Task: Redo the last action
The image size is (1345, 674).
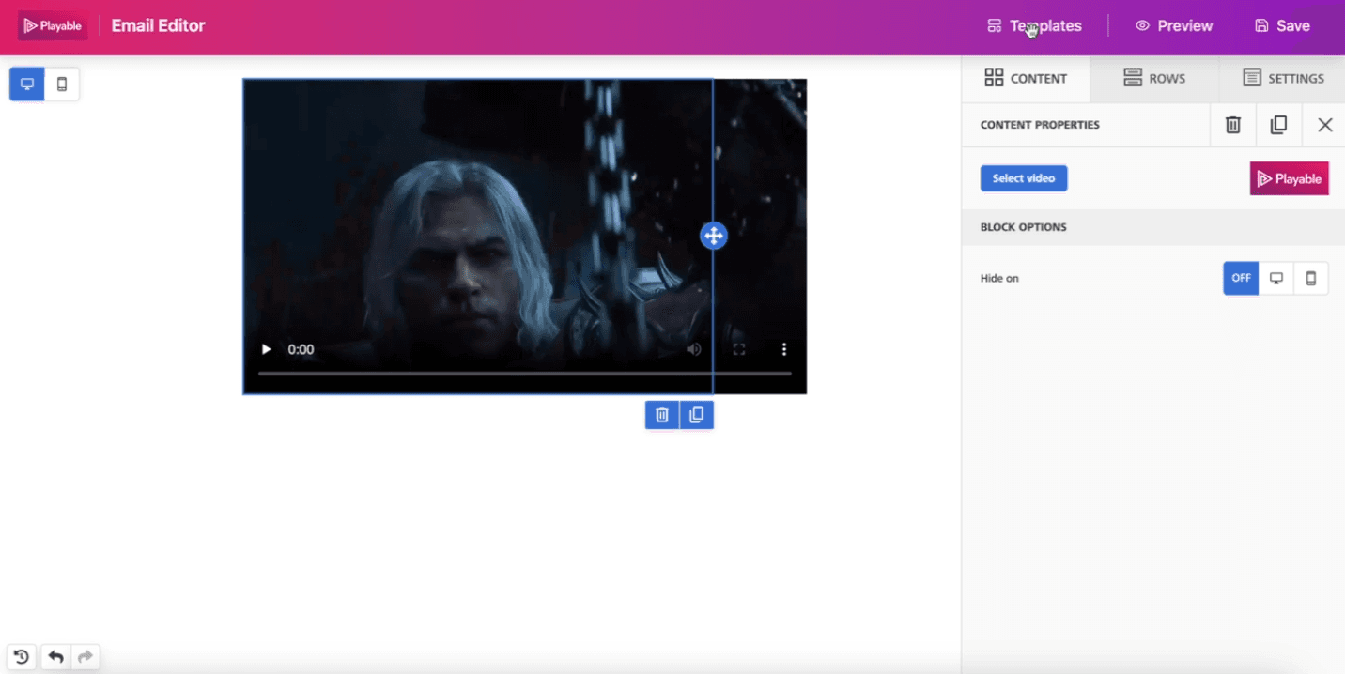Action: [85, 657]
